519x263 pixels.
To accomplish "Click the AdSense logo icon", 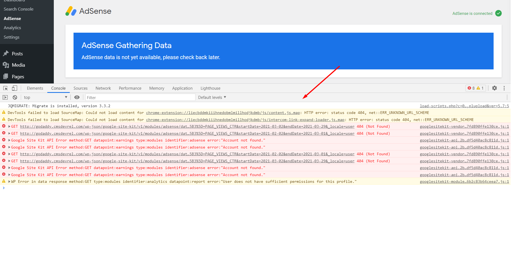I will (71, 11).
